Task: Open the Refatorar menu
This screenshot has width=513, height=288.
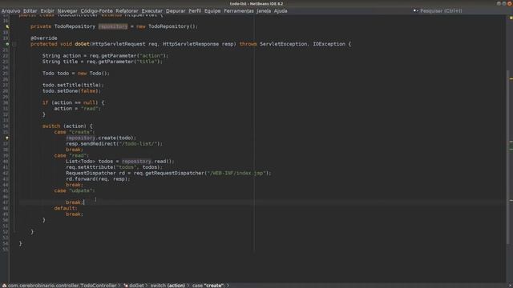Action: click(x=127, y=10)
